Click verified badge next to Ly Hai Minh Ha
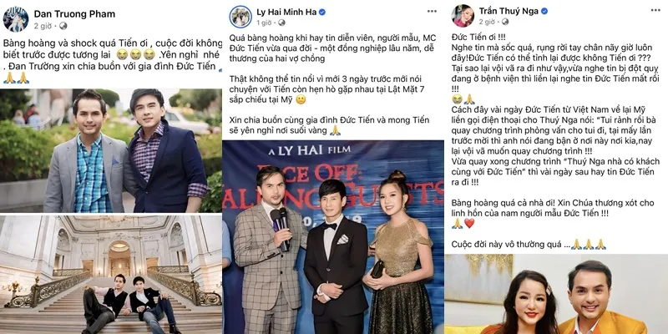668x334 pixels. 323,12
